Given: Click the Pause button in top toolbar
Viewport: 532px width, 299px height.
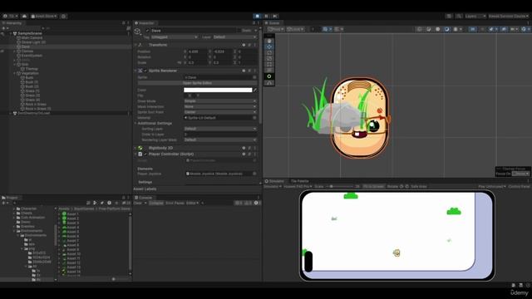Looking at the screenshot, I should point(266,16).
